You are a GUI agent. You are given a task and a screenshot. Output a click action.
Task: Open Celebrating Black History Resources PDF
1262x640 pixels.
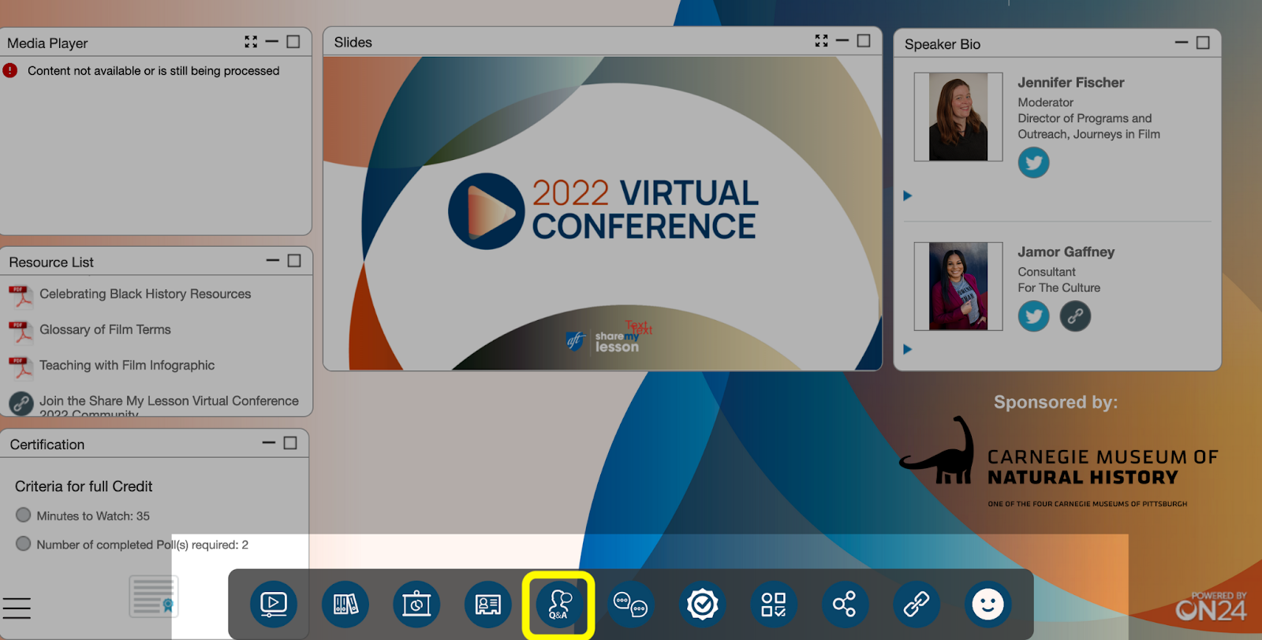coord(145,294)
